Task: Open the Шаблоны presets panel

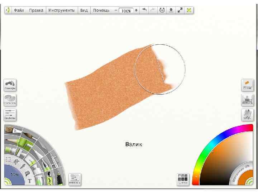Action: point(75,179)
